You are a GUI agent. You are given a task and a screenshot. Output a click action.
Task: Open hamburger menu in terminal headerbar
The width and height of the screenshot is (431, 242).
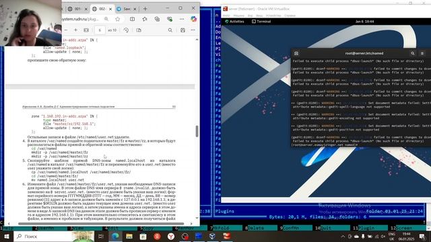422,53
